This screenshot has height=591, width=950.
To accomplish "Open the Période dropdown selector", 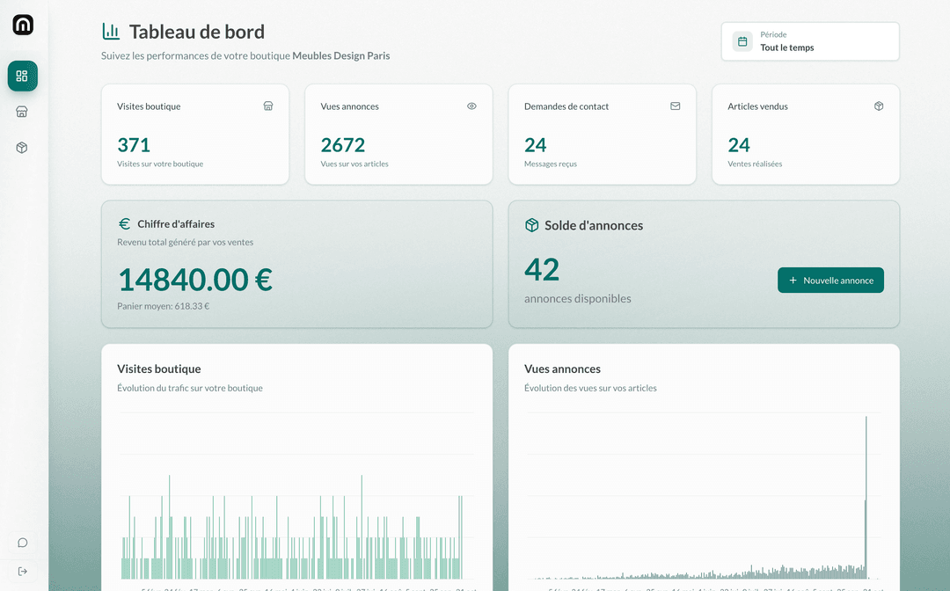I will click(810, 41).
